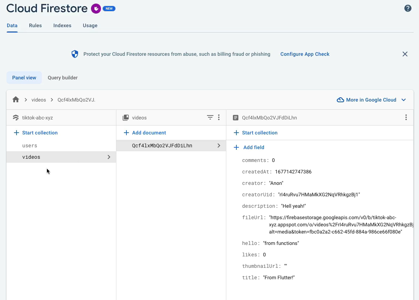Click the tiktok-abc-xyz project name

(37, 117)
